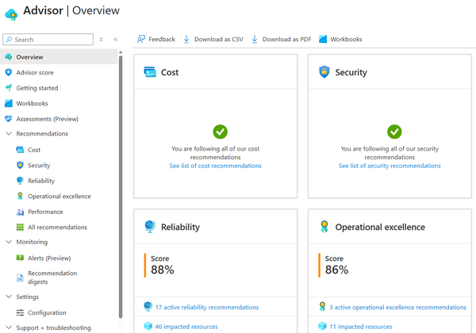Collapse the Support + troubleshooting chevron
Viewport: 476px width, 333px height.
point(9,327)
